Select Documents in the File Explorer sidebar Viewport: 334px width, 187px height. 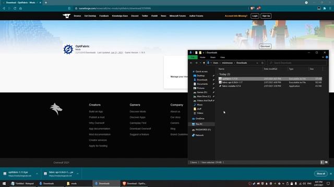(202, 84)
